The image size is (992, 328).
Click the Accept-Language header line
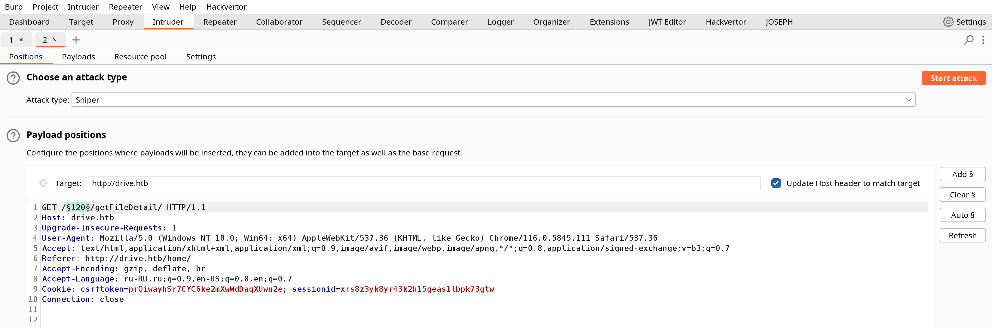167,279
